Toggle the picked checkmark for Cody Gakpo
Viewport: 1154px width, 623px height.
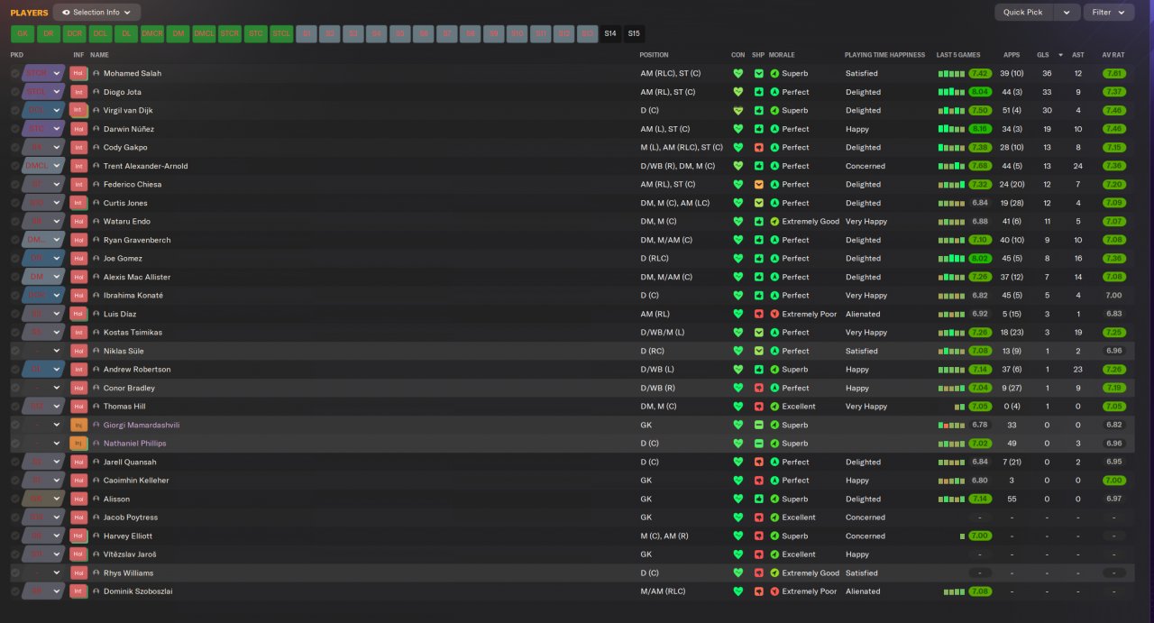[15, 147]
